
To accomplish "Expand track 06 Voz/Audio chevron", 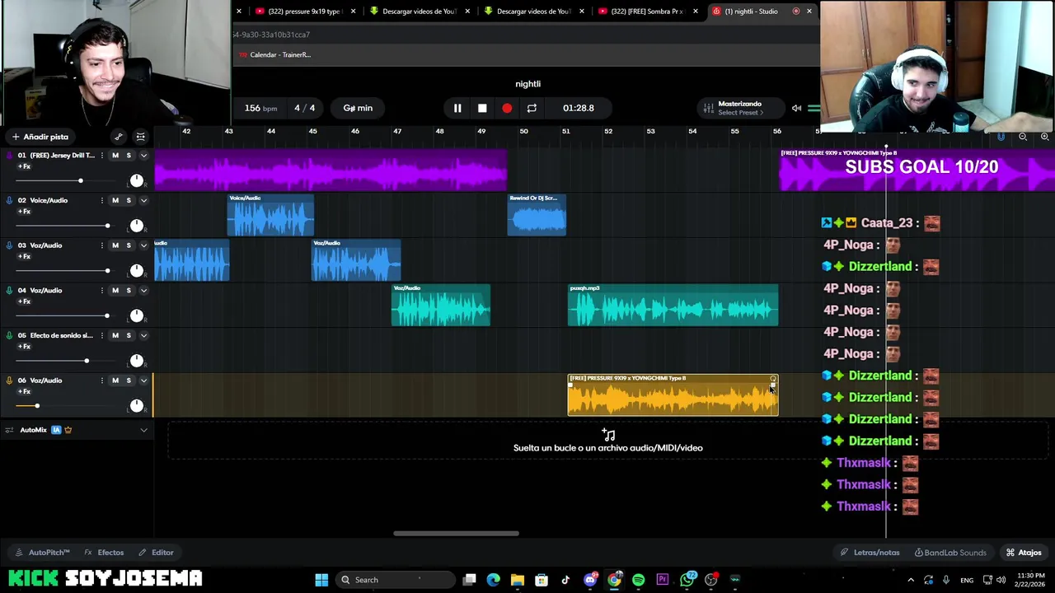I will [x=143, y=381].
